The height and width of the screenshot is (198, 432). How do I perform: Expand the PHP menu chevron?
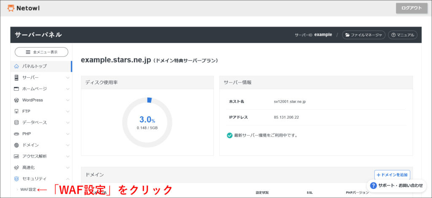coord(68,134)
